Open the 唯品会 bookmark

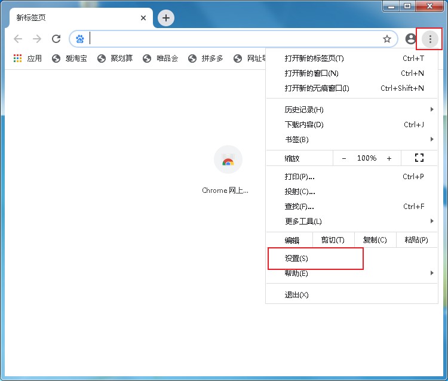[161, 59]
